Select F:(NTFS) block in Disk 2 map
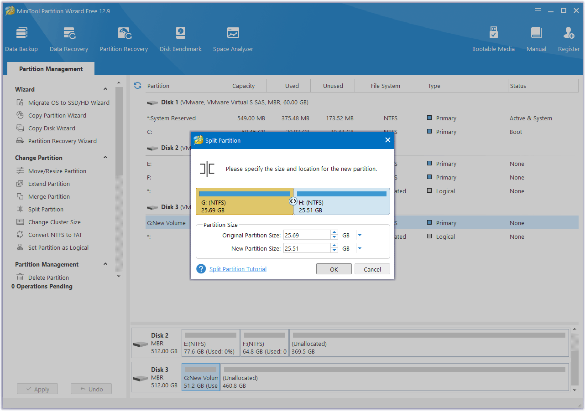Viewport: 585px width, 411px height. [265, 343]
